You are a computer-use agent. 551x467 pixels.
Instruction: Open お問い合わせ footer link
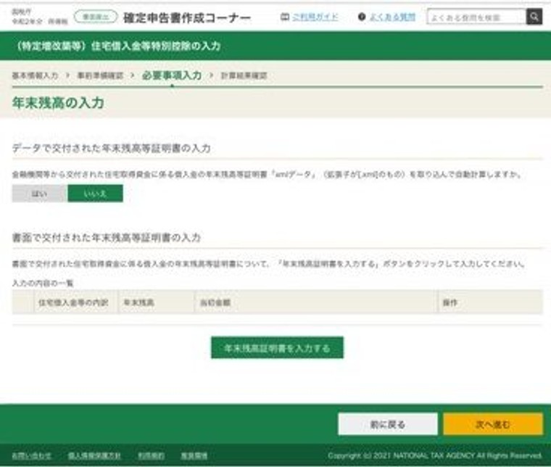(32, 455)
